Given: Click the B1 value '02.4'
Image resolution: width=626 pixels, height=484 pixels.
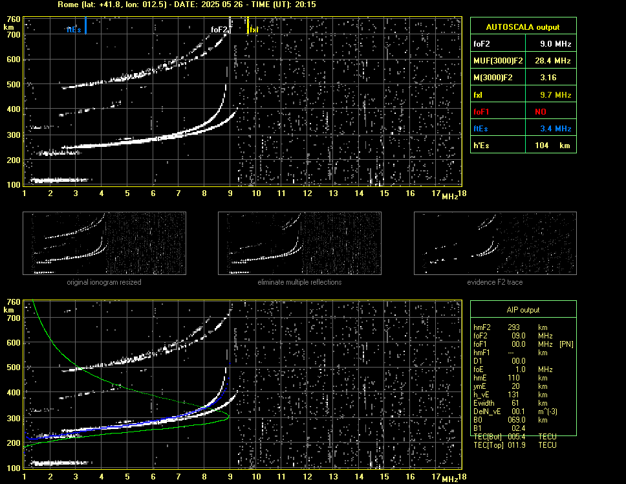Looking at the screenshot, I should point(519,428).
